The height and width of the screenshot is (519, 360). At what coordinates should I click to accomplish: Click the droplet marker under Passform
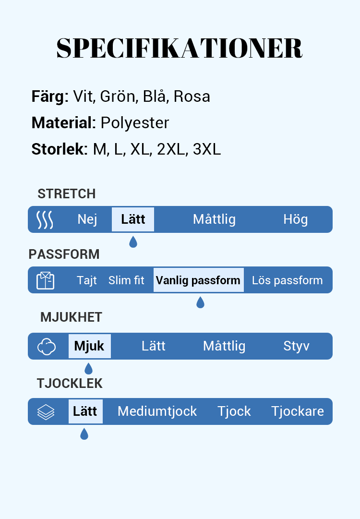pos(200,302)
